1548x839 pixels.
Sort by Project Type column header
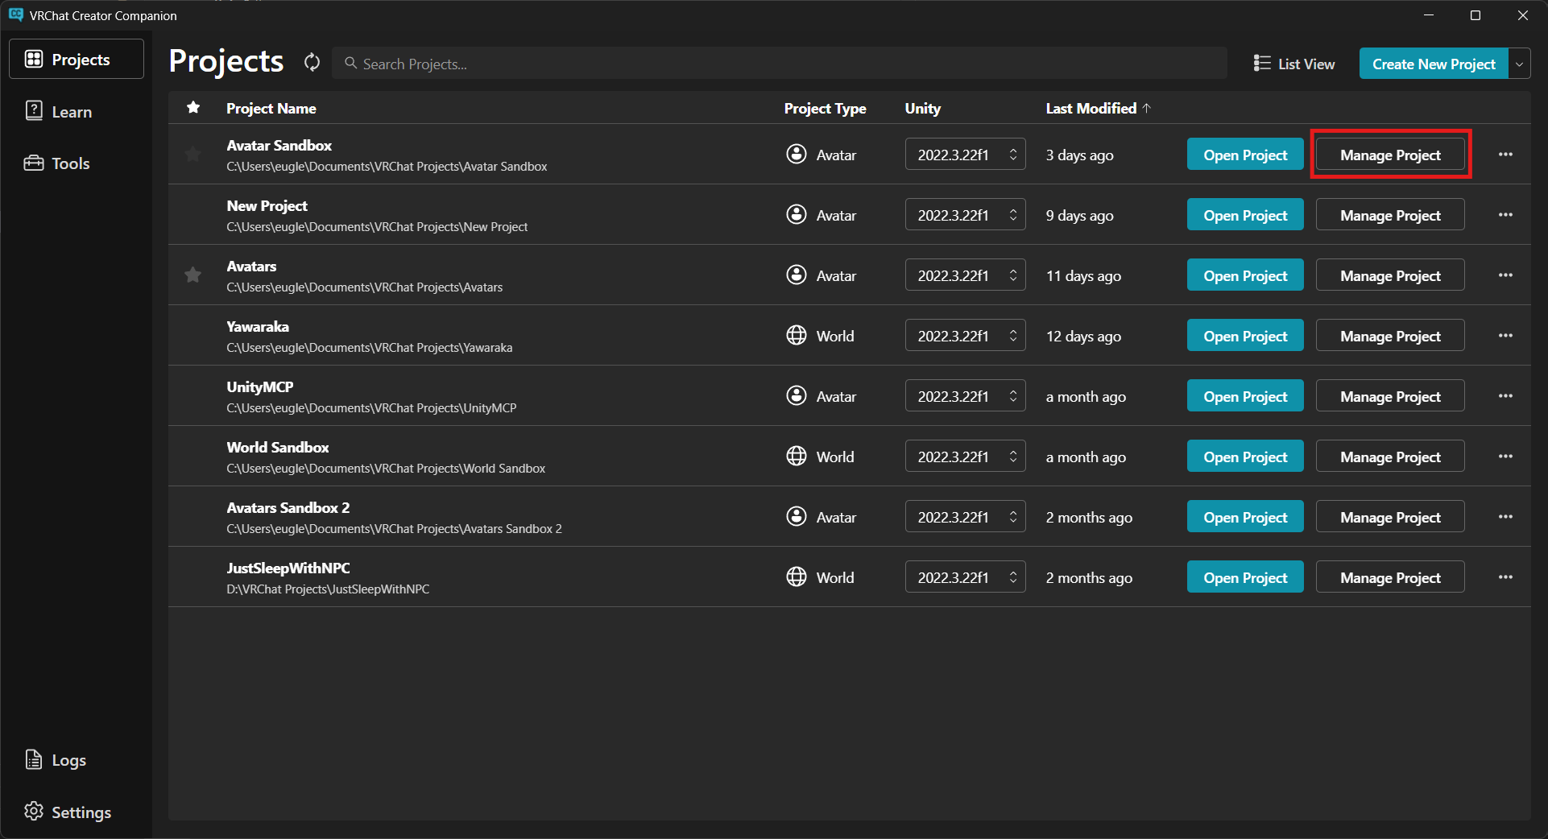[825, 108]
